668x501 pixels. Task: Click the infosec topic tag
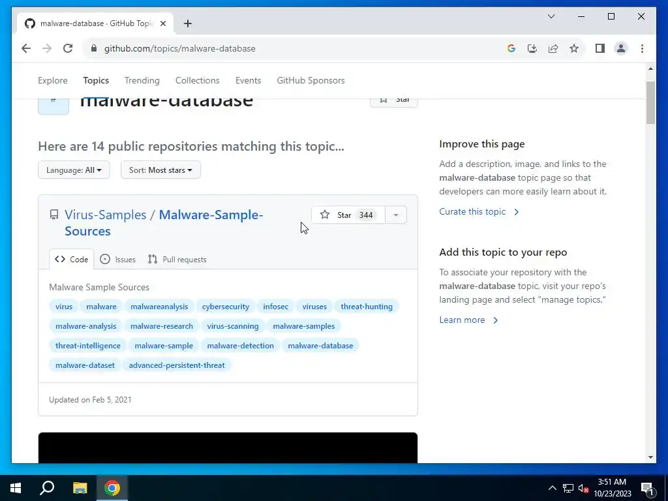point(276,307)
